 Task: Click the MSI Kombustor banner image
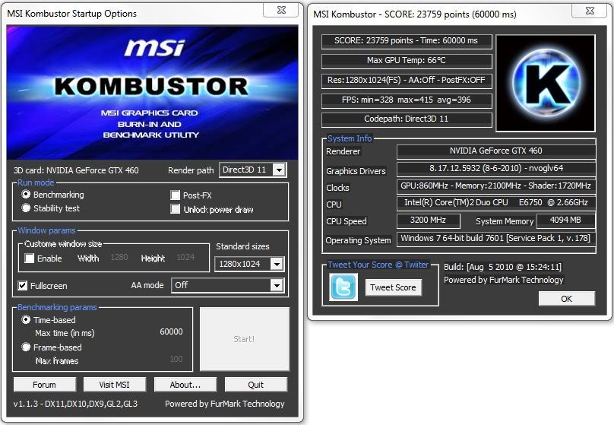click(152, 93)
